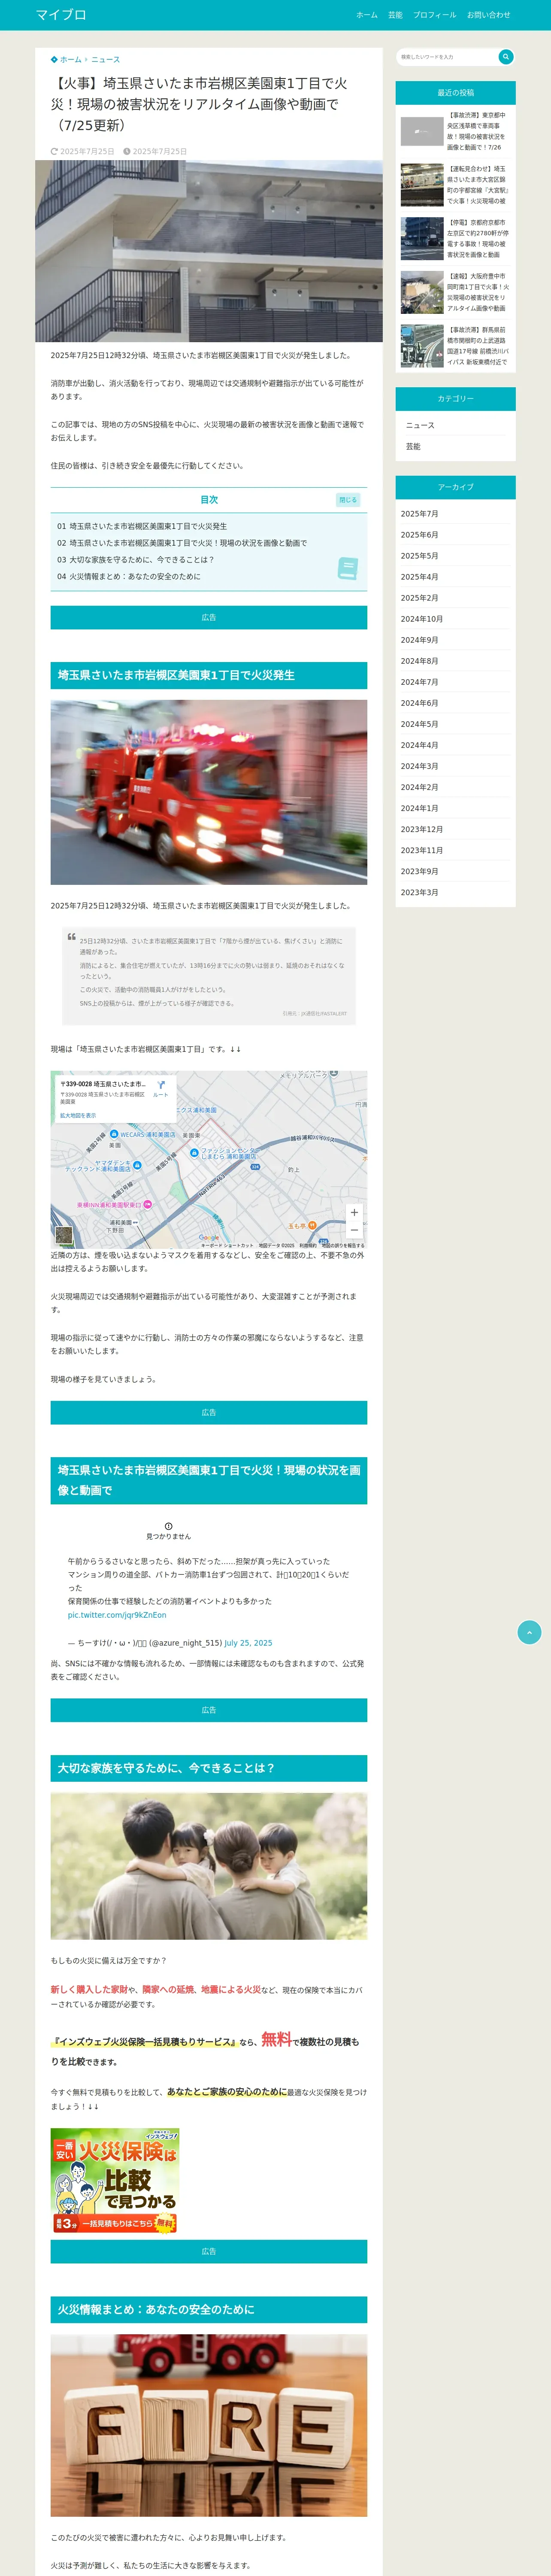This screenshot has width=551, height=2576.
Task: Click 拡大地図を表示 link on the map
Action: tap(78, 1115)
